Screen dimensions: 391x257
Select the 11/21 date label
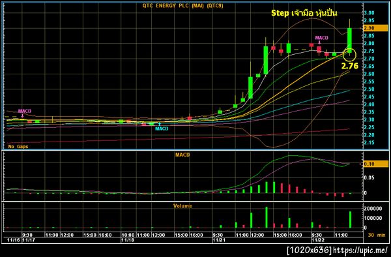click(219, 240)
